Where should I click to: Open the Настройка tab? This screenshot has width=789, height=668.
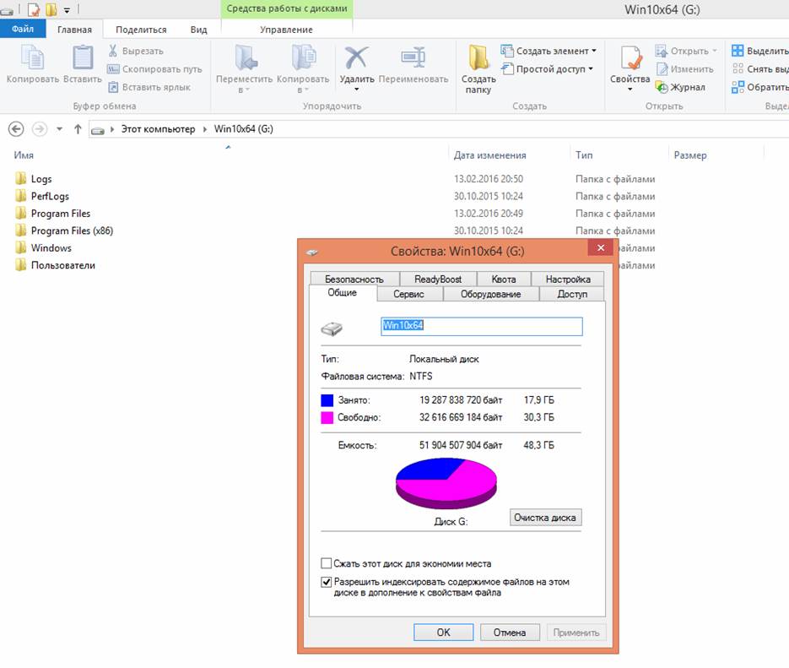pyautogui.click(x=568, y=279)
